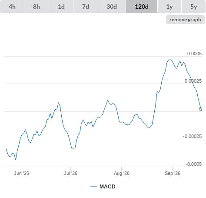
Task: Switch to the 4h time range
Action: click(12, 7)
